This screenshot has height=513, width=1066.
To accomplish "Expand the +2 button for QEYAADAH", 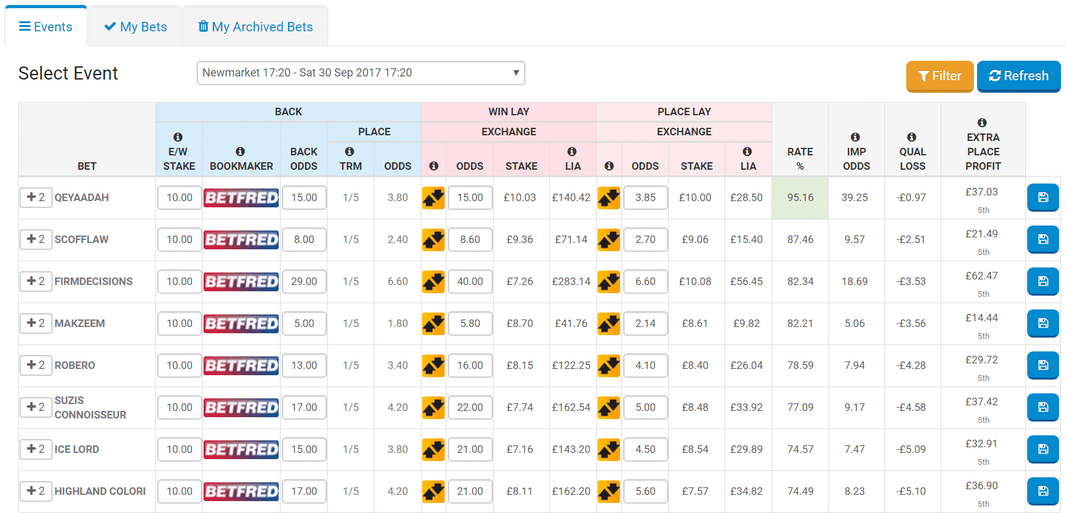I will 36,197.
